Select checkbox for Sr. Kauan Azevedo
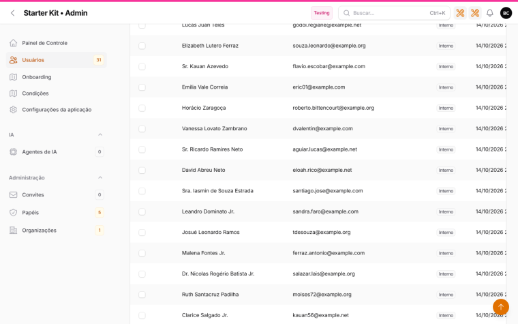 (x=142, y=66)
